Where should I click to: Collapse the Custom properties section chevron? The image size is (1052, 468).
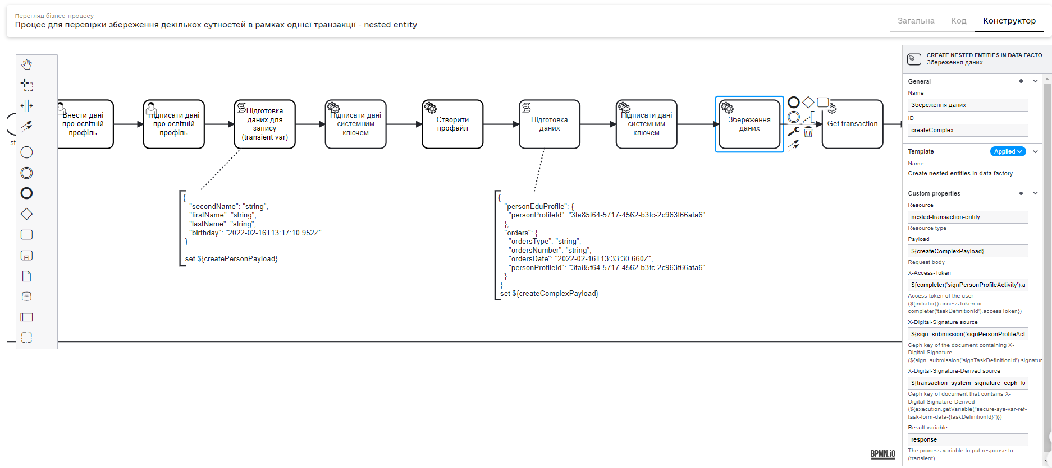pos(1035,193)
